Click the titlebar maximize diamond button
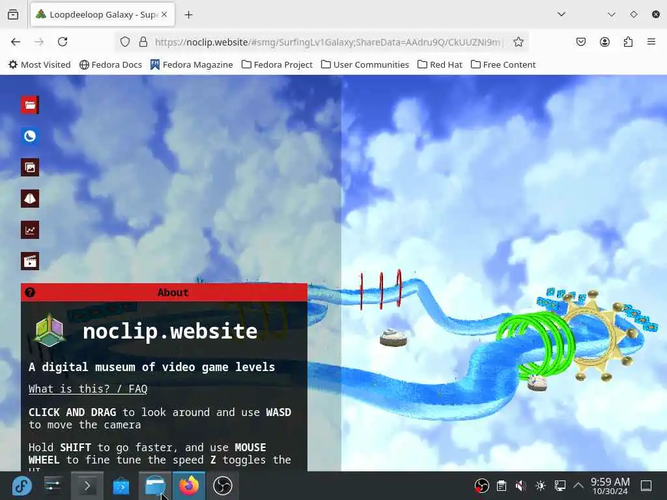 pyautogui.click(x=634, y=14)
